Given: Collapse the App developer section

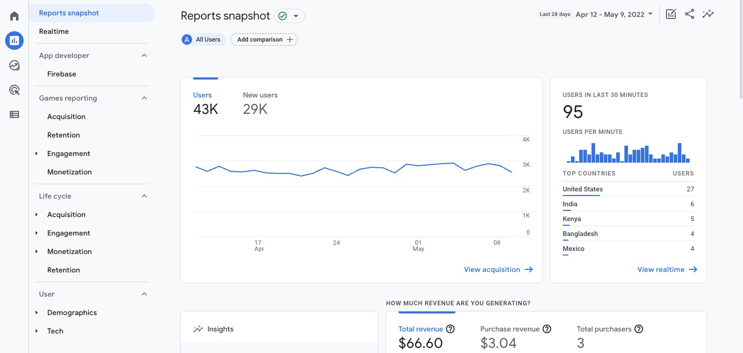Looking at the screenshot, I should coord(144,55).
